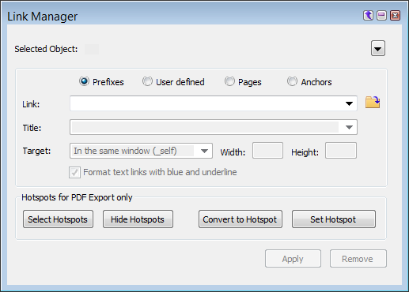Click the Hide Hotspots button
This screenshot has width=409, height=292.
pos(138,219)
